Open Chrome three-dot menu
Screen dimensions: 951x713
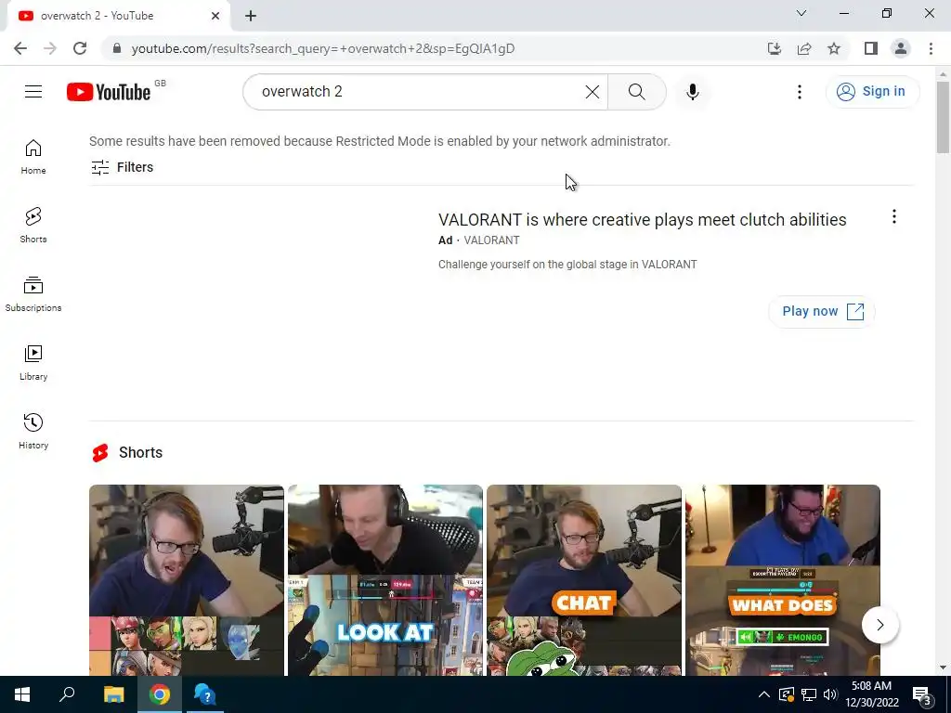click(931, 48)
